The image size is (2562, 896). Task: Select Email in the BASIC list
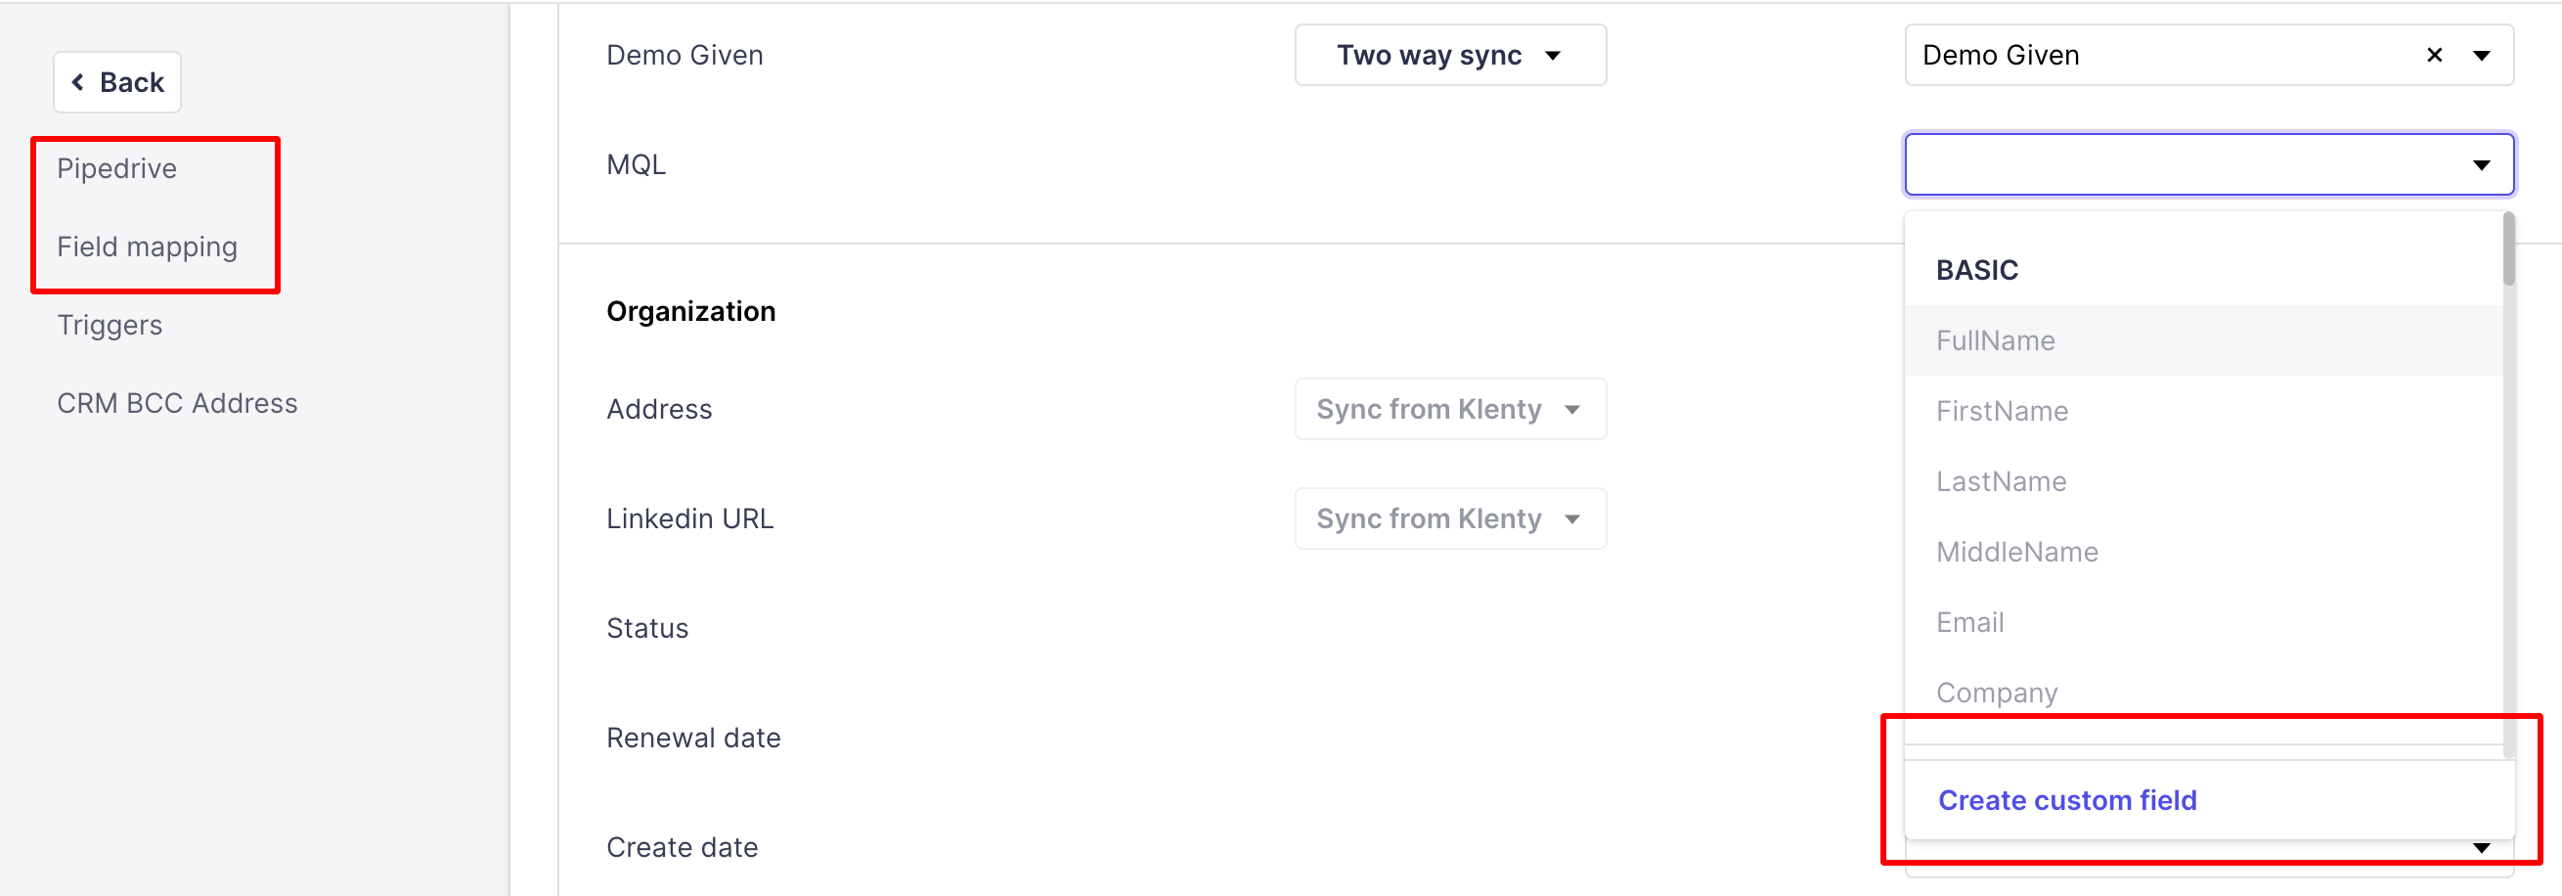click(x=1969, y=623)
